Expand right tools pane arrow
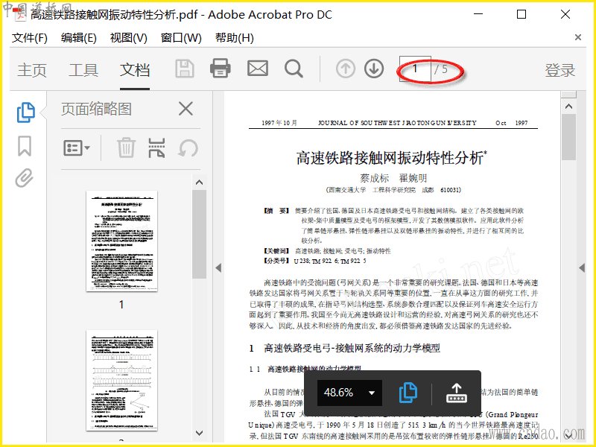The height and width of the screenshot is (447, 596). (x=582, y=268)
